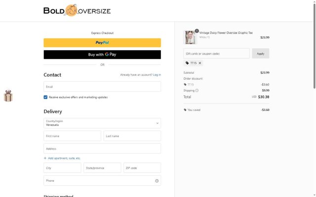Pay with the PayPal express button
This screenshot has height=197, width=316.
[102, 43]
